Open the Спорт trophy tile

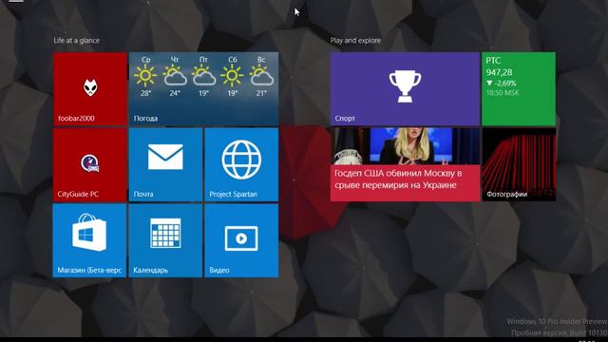(405, 88)
